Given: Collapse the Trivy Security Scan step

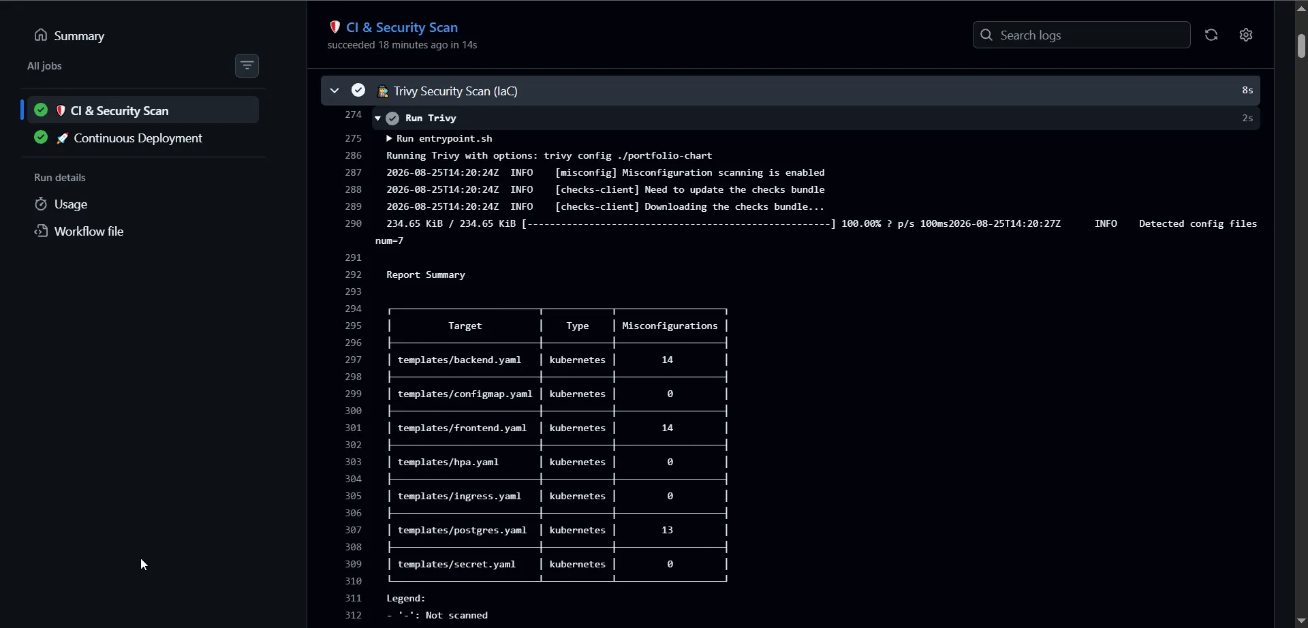Looking at the screenshot, I should pyautogui.click(x=334, y=91).
